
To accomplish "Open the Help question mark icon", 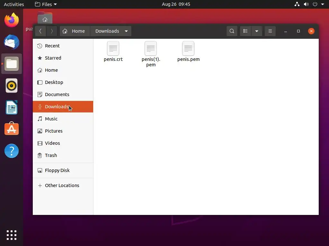I will coord(12,151).
